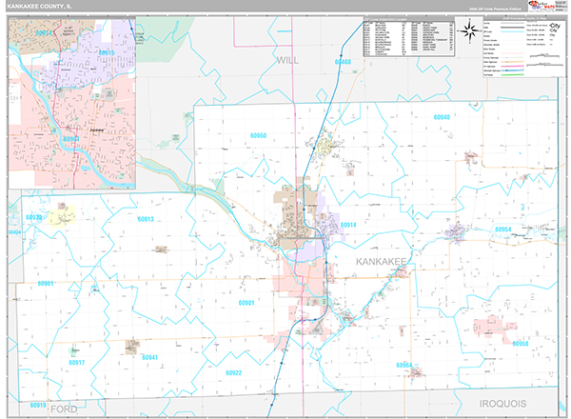Select ZIP code label 60958
The height and width of the screenshot is (419, 571).
520,343
